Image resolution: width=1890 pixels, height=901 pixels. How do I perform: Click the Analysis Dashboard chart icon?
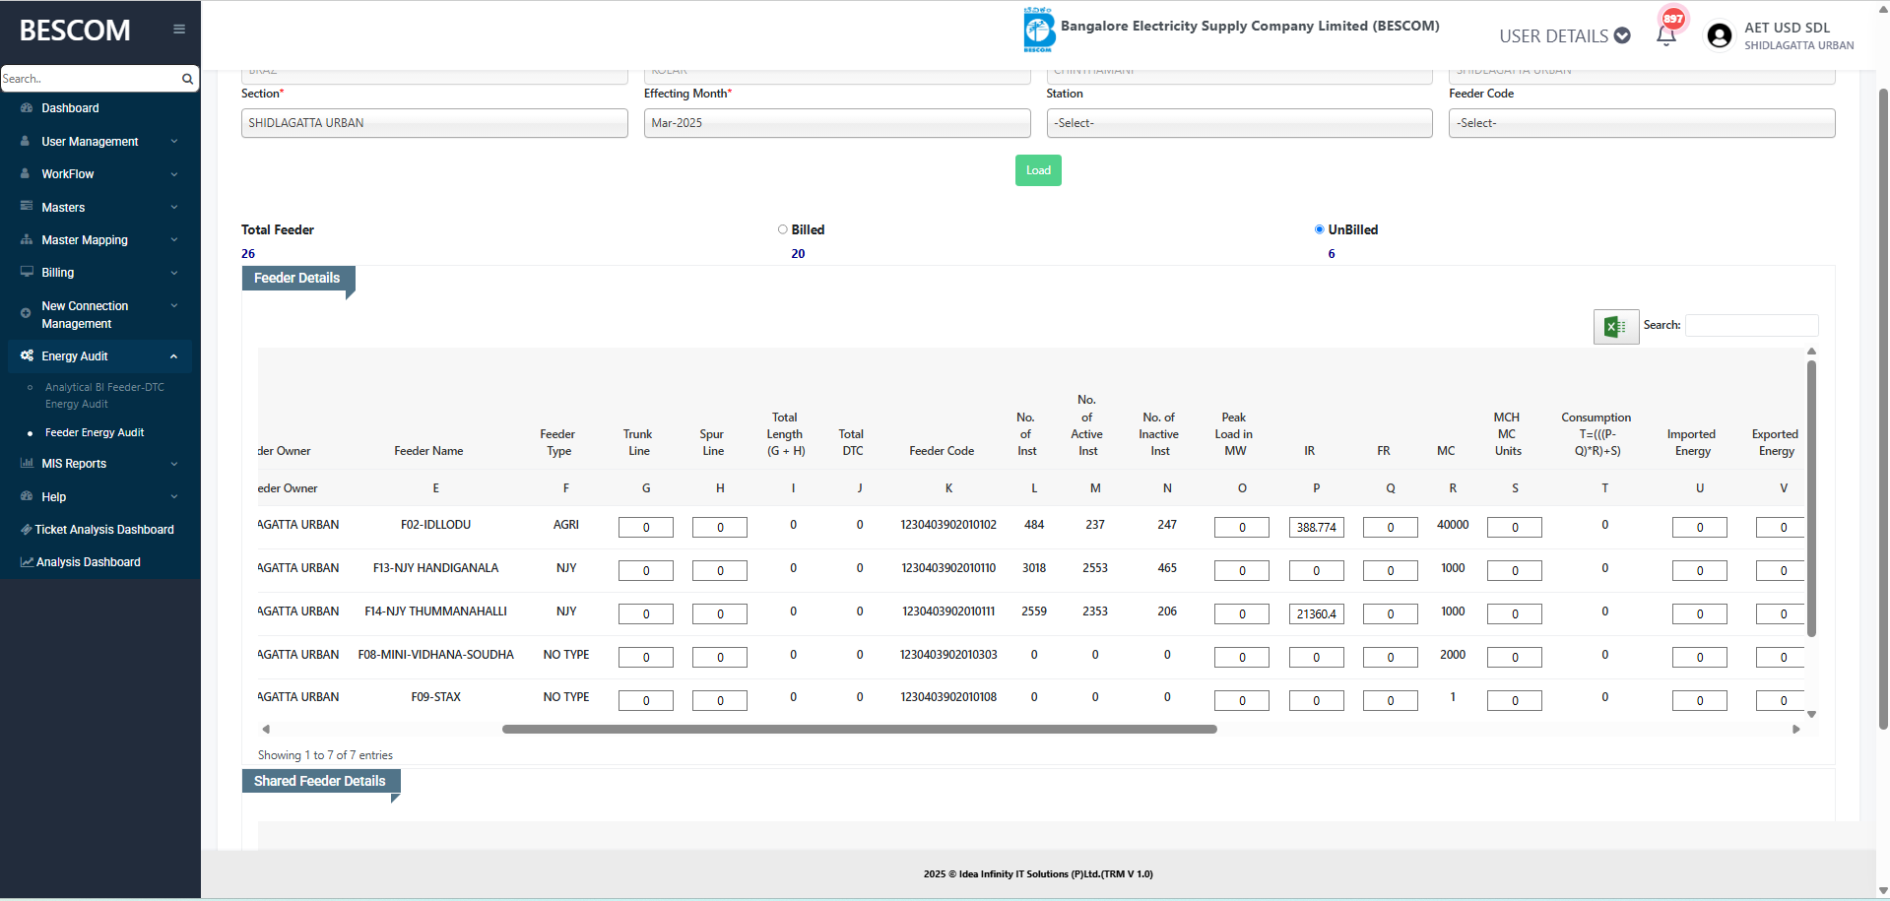(27, 562)
